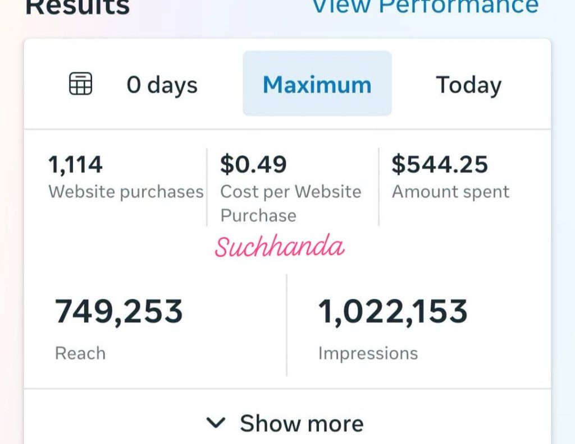This screenshot has width=575, height=444.
Task: Select the Amount spent label
Action: [451, 192]
